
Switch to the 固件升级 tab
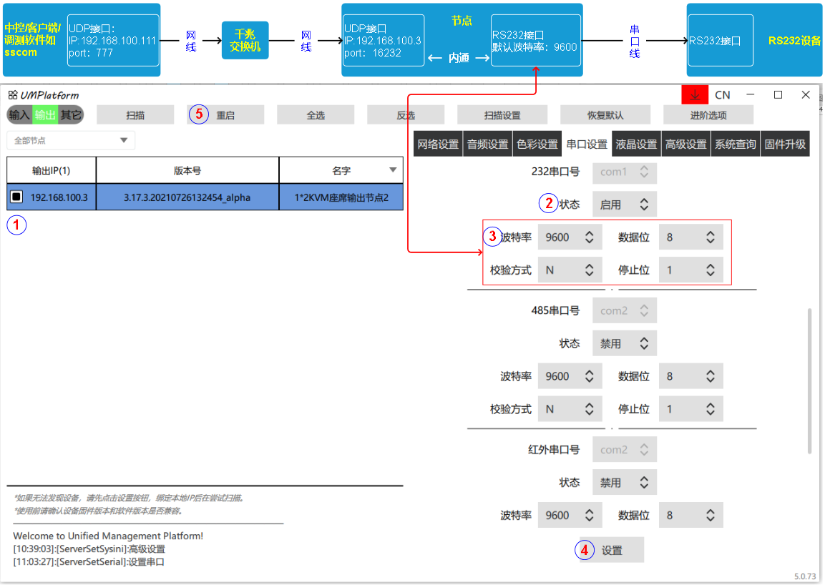coord(785,144)
